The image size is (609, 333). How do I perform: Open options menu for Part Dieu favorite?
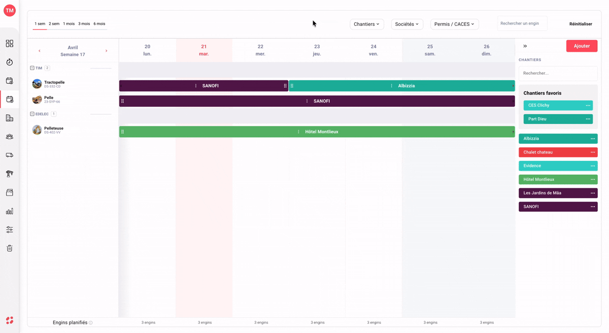tap(588, 119)
